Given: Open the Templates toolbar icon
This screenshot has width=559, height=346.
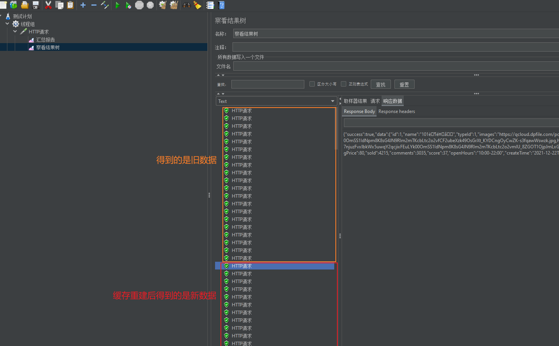Looking at the screenshot, I should coord(14,5).
